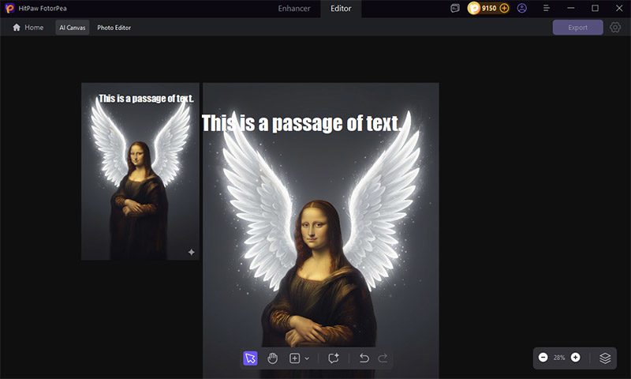Go to Home
The height and width of the screenshot is (379, 631).
tap(28, 28)
